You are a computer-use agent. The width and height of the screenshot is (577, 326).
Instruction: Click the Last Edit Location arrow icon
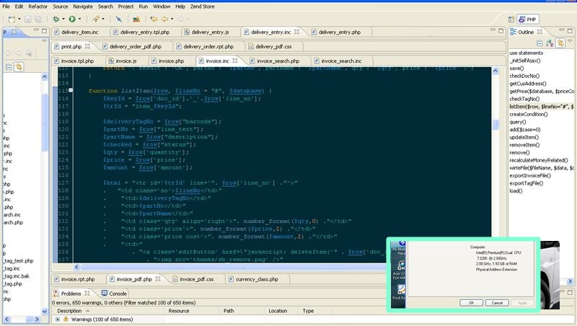tap(154, 19)
